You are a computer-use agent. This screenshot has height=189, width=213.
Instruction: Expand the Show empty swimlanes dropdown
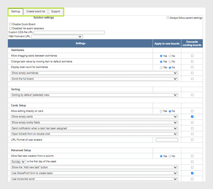coord(94,73)
